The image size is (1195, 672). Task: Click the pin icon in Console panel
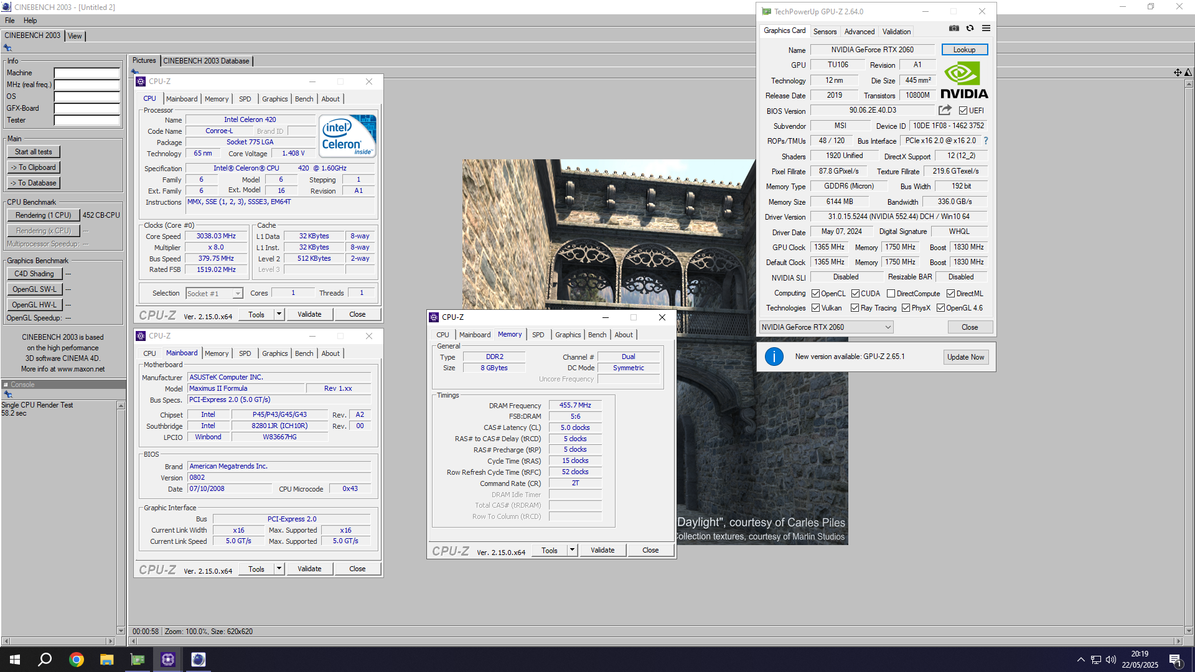pos(7,394)
